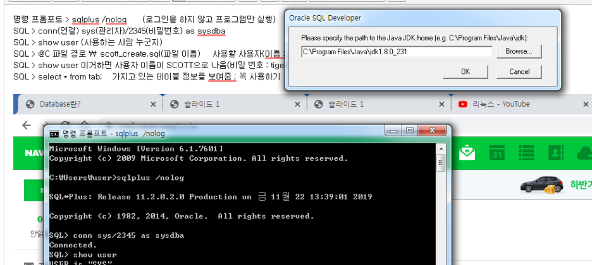Open the Naver mail icon
This screenshot has height=265, width=592.
pos(467,153)
